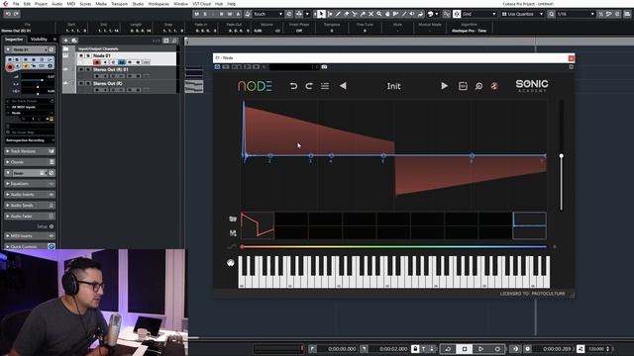Select the Draw pencil tool
634x356 pixels.
click(x=338, y=14)
